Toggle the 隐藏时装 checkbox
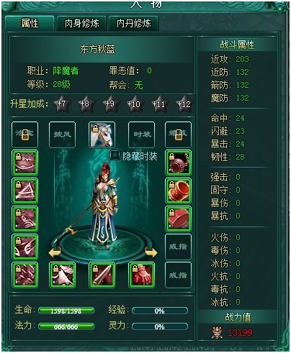 (x=115, y=155)
